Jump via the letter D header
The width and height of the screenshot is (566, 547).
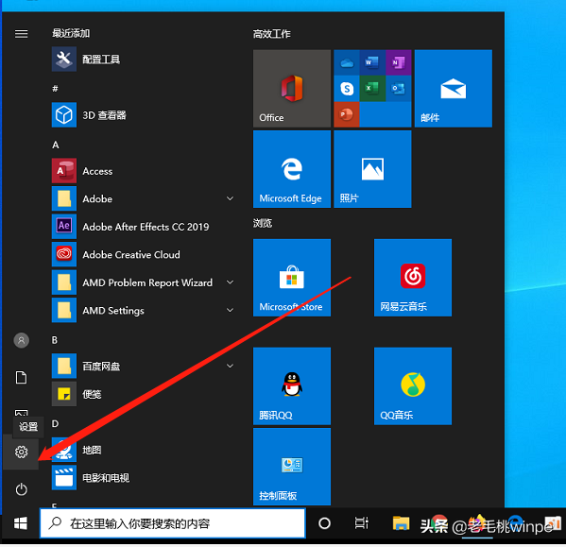click(55, 423)
